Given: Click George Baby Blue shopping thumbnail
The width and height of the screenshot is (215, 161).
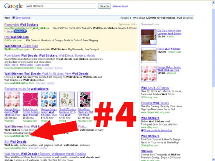Looking at the screenshot, I should point(49,99).
